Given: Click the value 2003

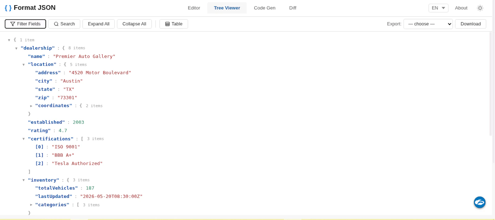Looking at the screenshot, I should (x=78, y=122).
